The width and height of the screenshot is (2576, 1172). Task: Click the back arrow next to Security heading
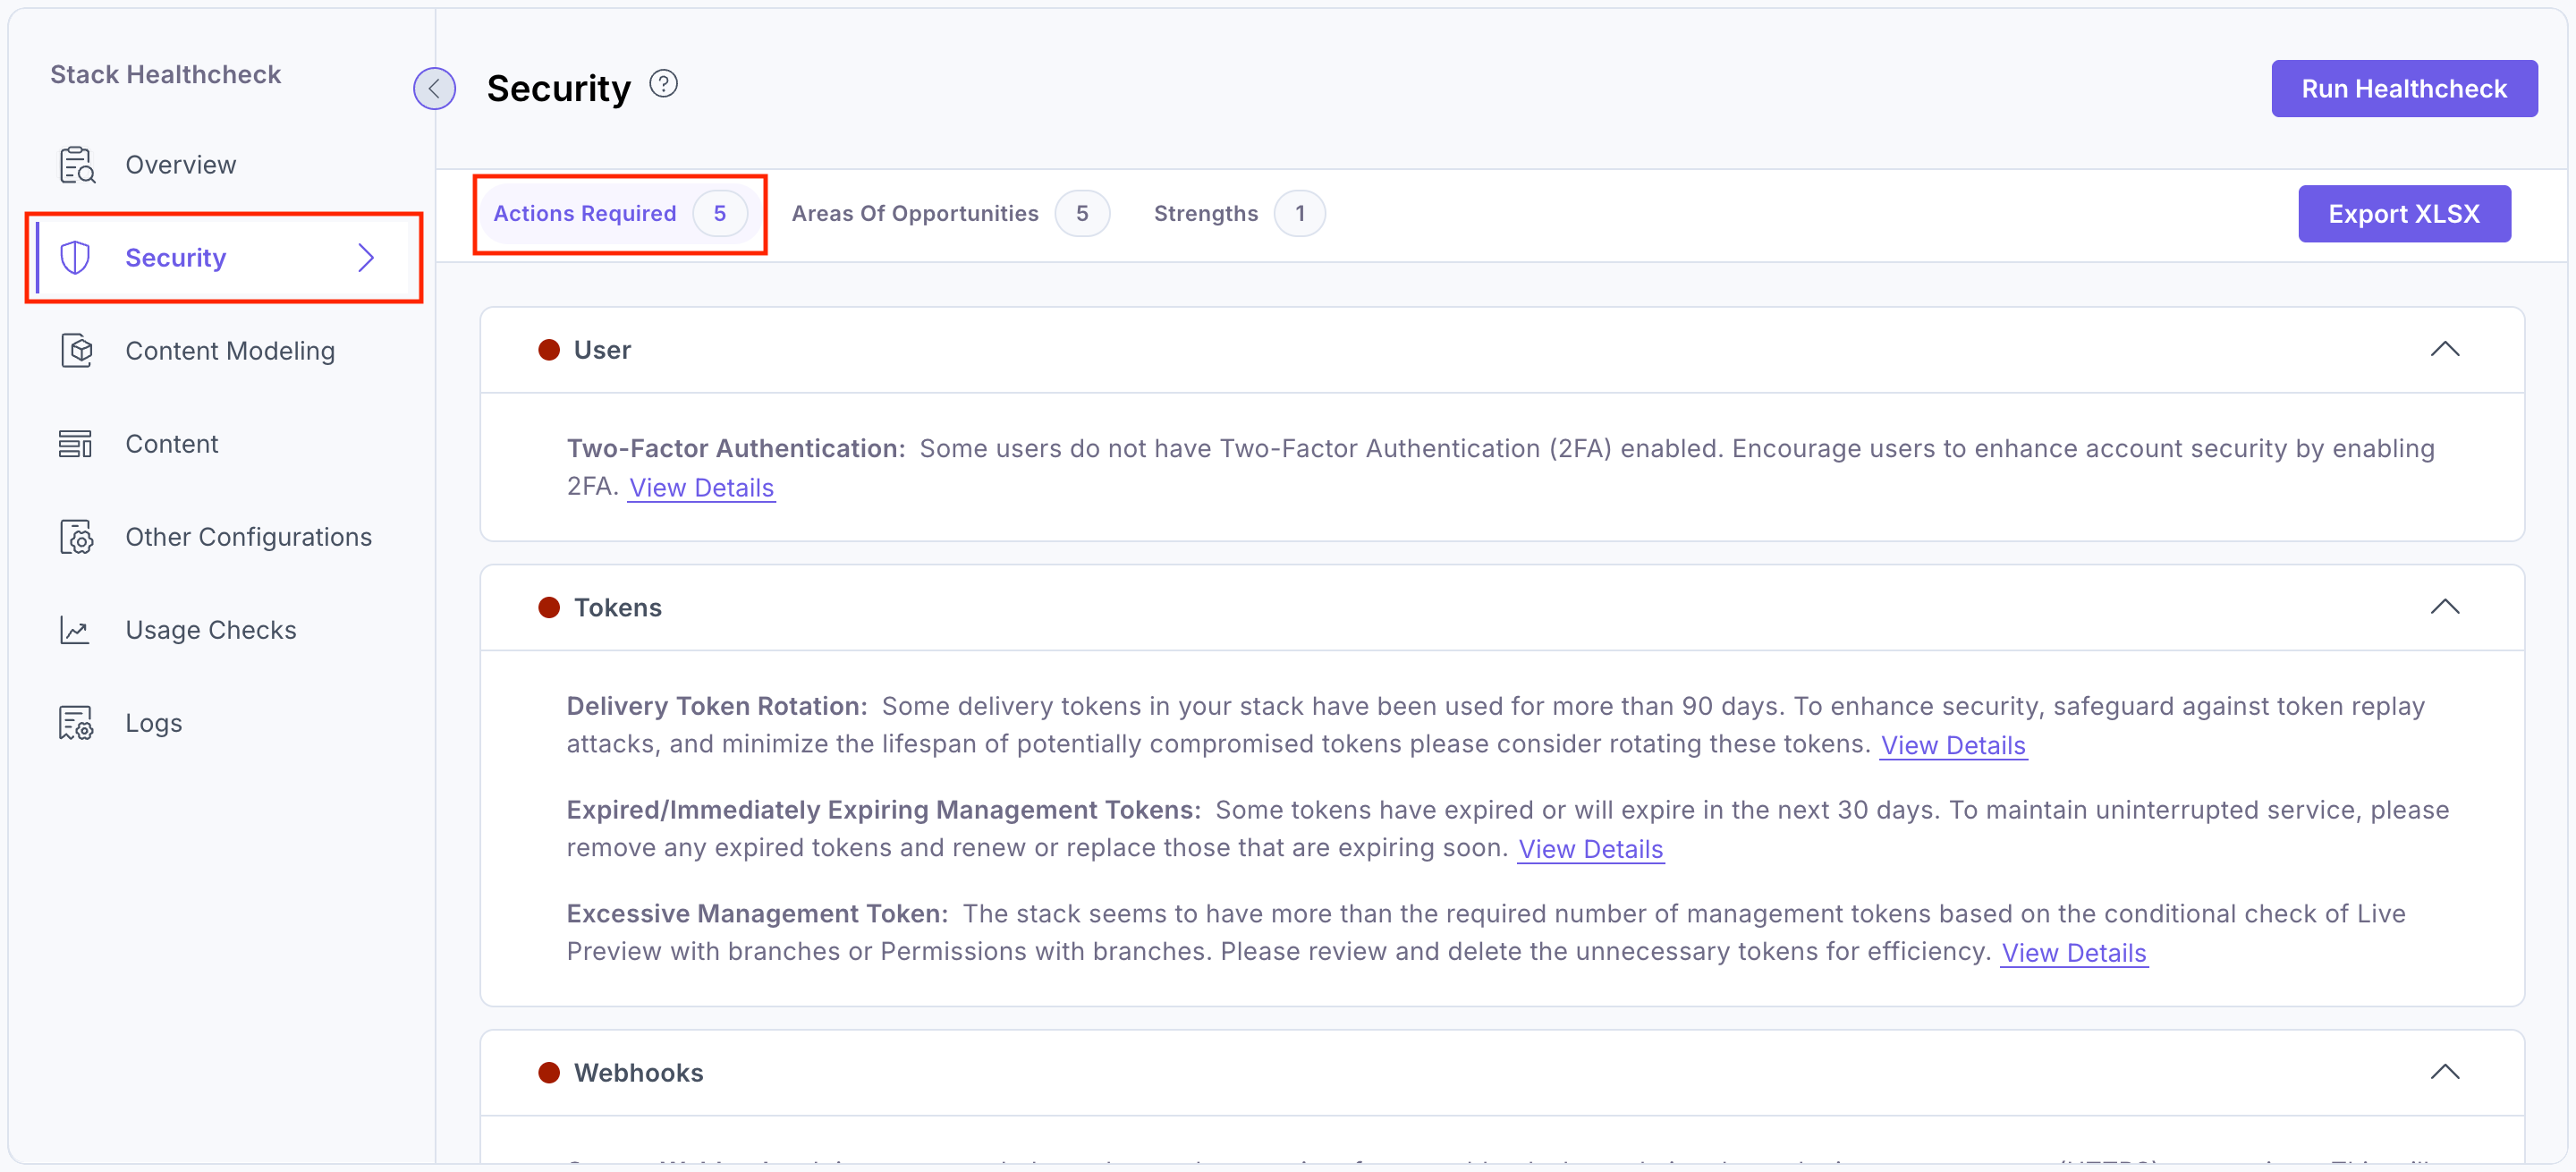(434, 88)
